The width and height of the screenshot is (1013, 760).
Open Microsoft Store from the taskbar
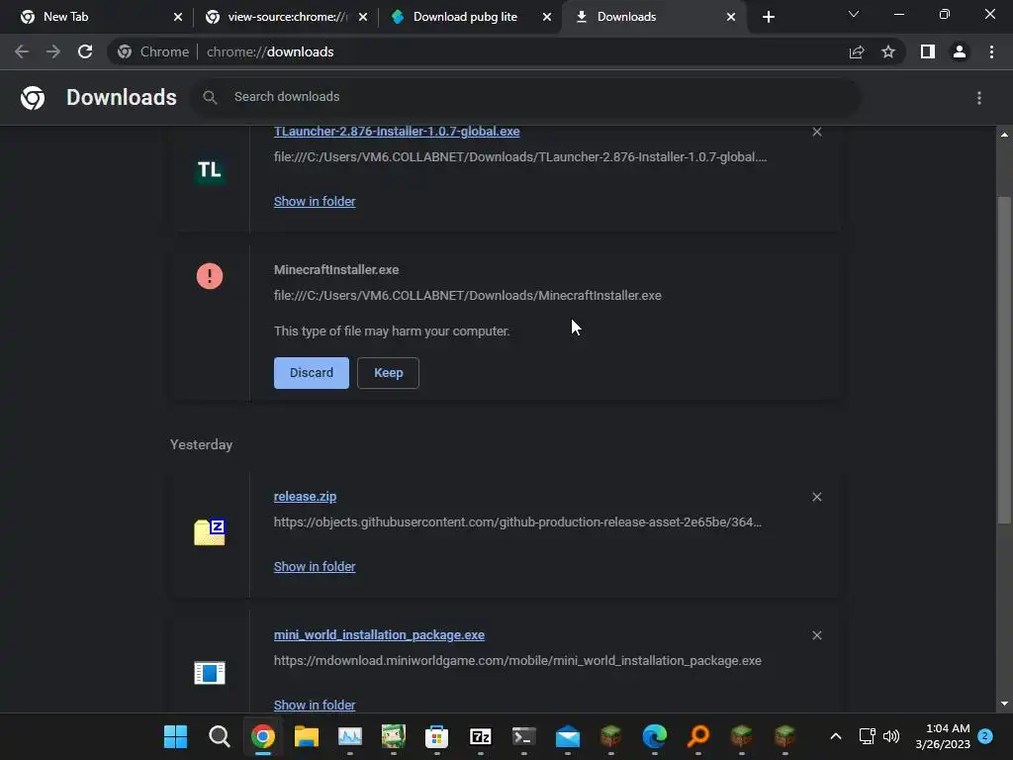[436, 736]
